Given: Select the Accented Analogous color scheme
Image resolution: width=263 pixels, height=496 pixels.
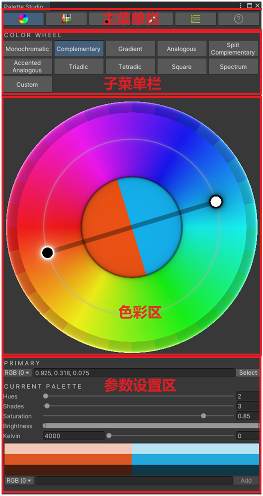Looking at the screenshot, I should tap(27, 67).
